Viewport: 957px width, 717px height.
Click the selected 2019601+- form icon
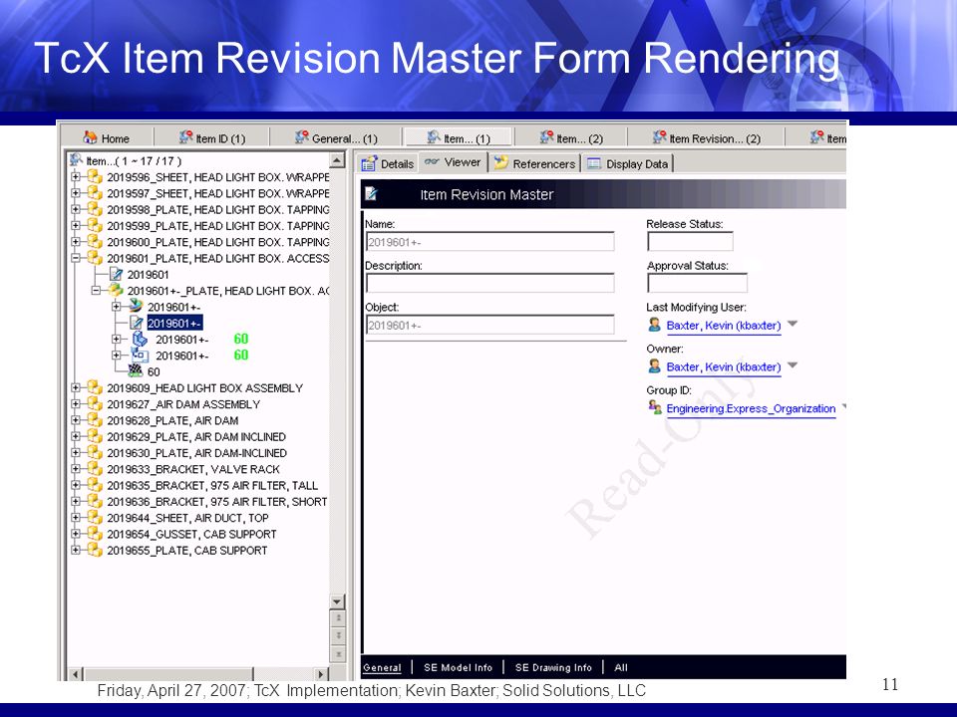click(x=137, y=323)
